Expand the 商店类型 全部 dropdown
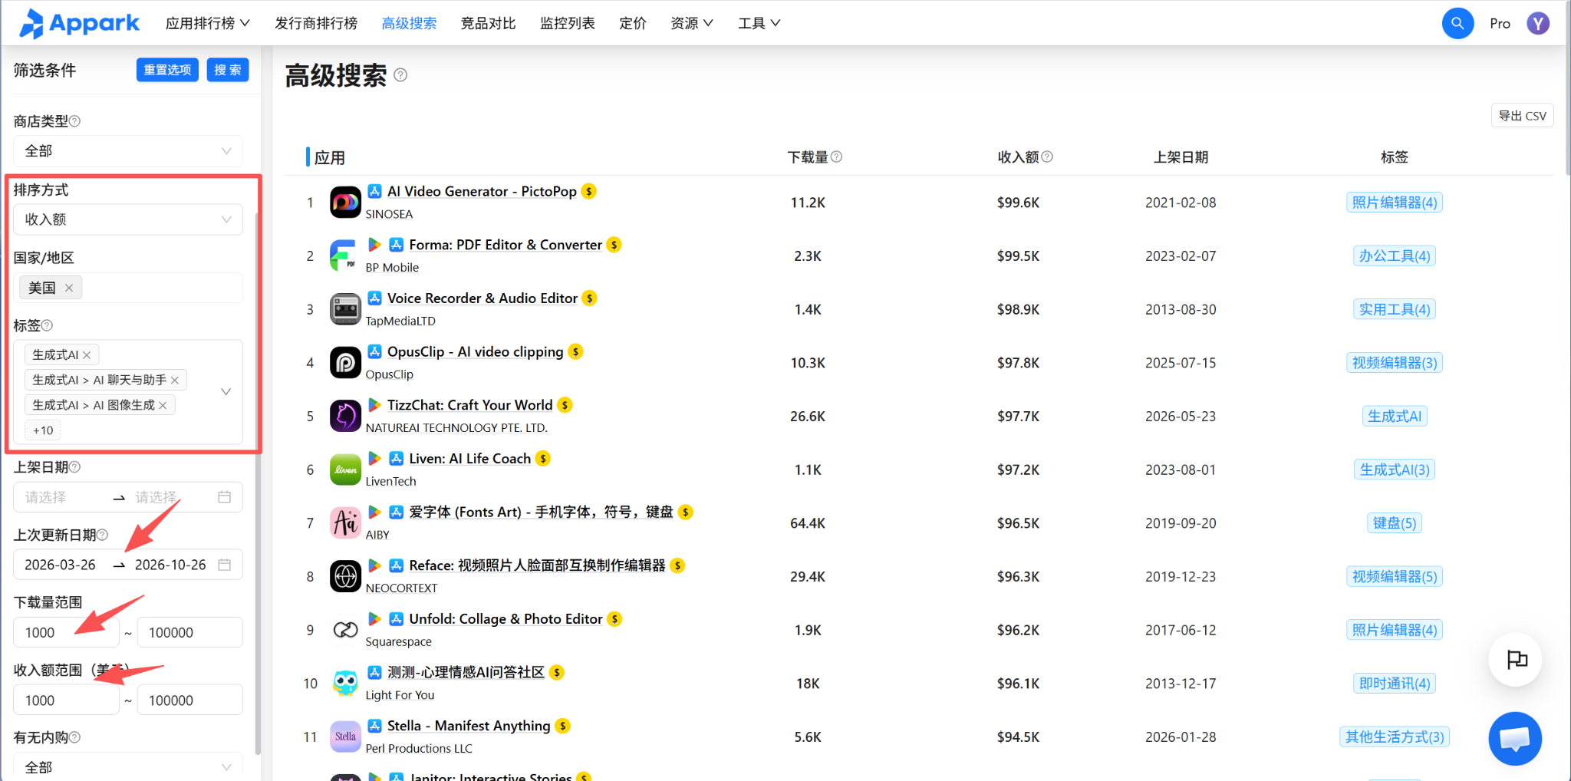The image size is (1571, 781). point(128,151)
